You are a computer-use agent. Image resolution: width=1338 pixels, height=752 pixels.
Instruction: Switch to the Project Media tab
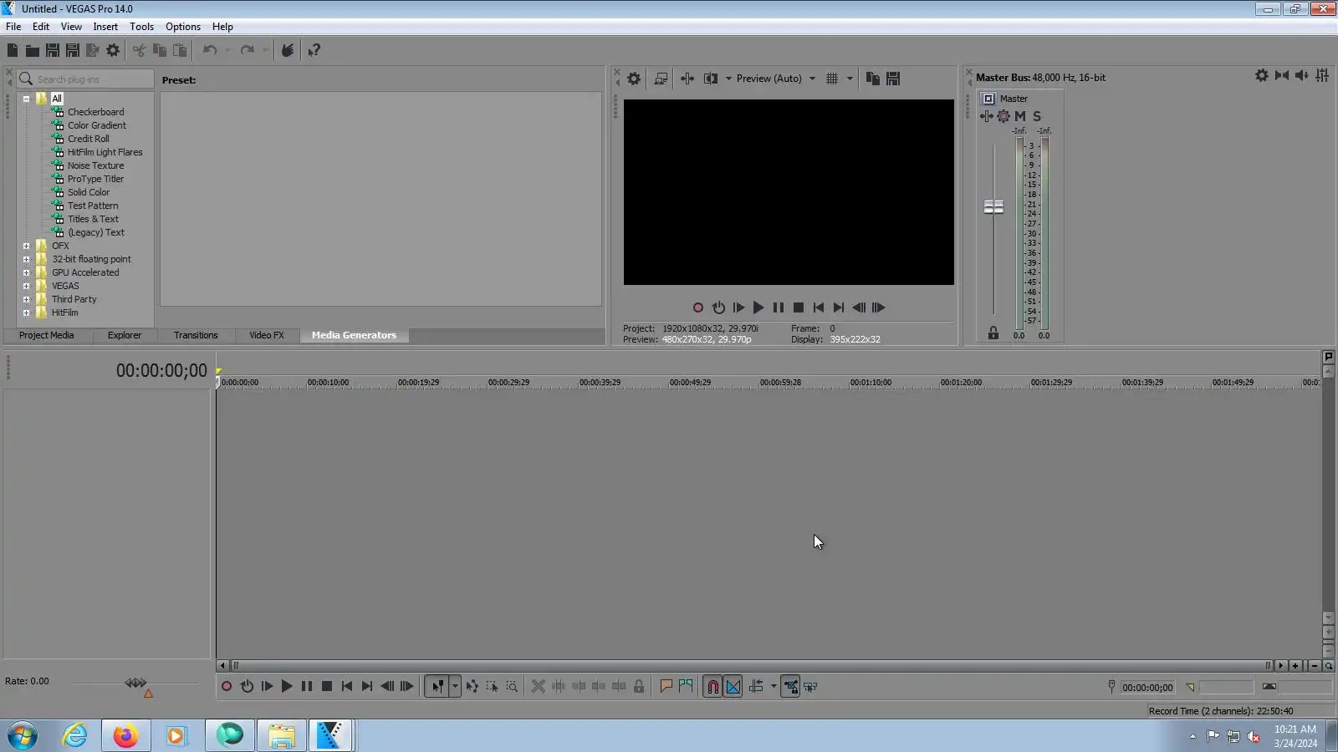46,335
